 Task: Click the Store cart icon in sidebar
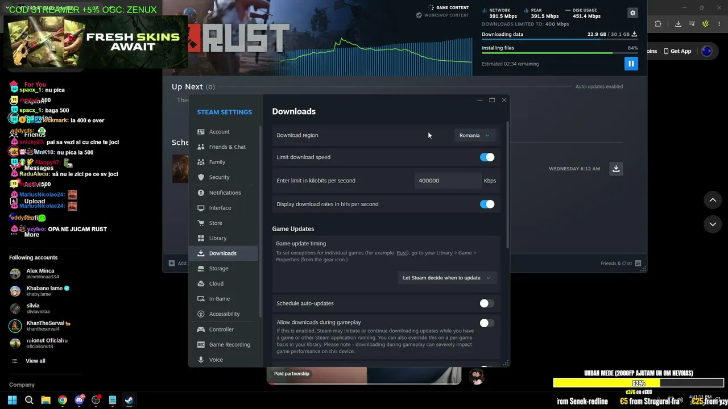201,223
